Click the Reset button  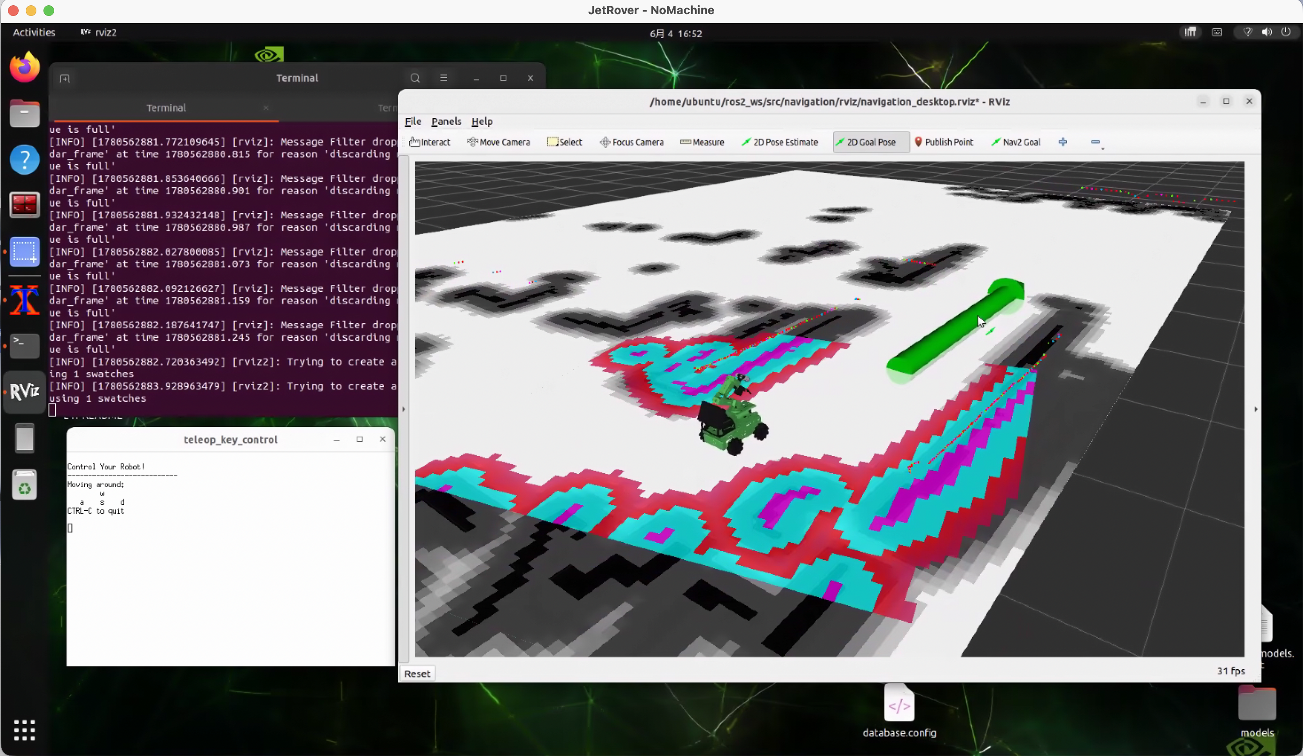pyautogui.click(x=417, y=673)
